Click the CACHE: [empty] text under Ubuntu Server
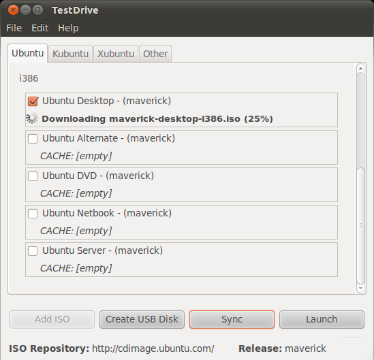The width and height of the screenshot is (374, 360). pos(76,268)
